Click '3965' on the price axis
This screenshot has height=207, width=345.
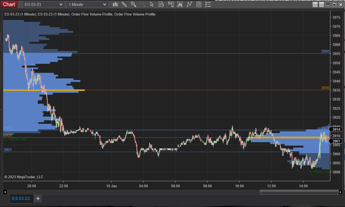pyautogui.click(x=336, y=35)
